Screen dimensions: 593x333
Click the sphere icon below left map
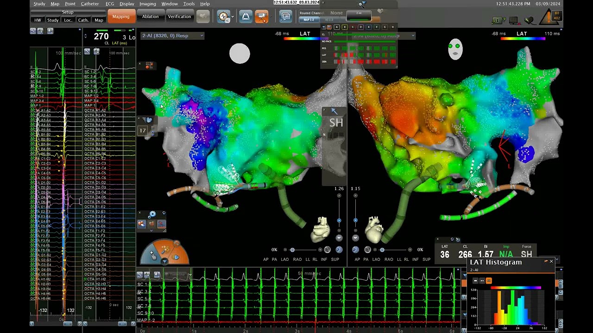point(328,250)
